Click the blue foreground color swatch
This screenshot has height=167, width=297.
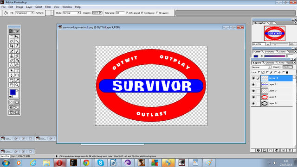(13, 92)
